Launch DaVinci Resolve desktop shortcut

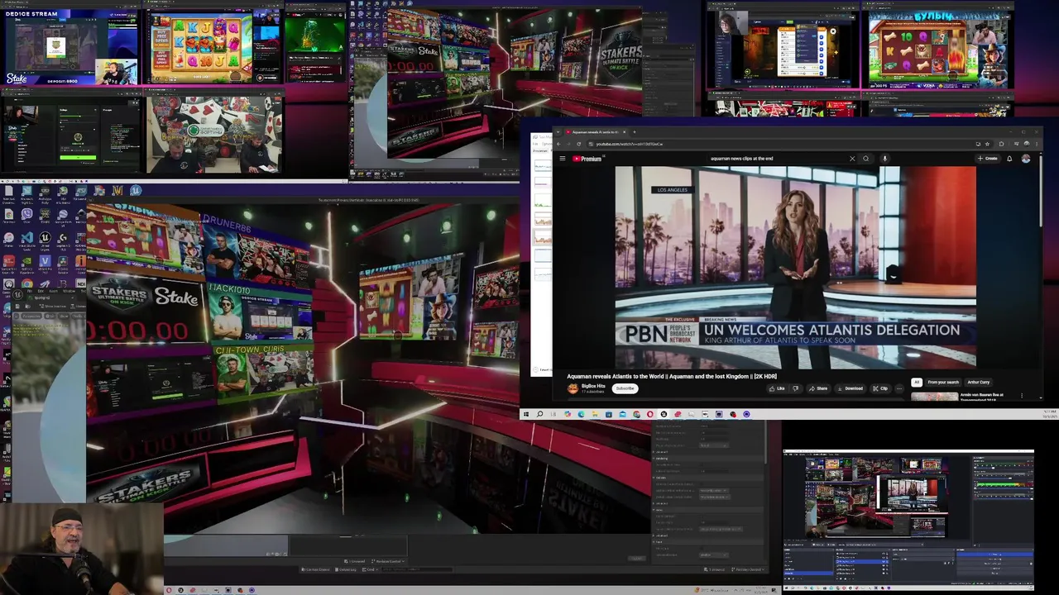tap(62, 260)
